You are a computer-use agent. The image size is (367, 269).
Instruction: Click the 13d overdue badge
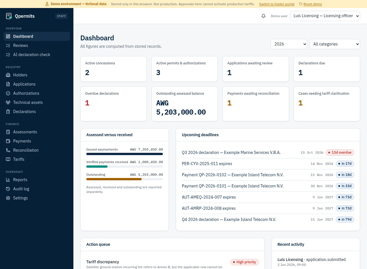[340, 153]
